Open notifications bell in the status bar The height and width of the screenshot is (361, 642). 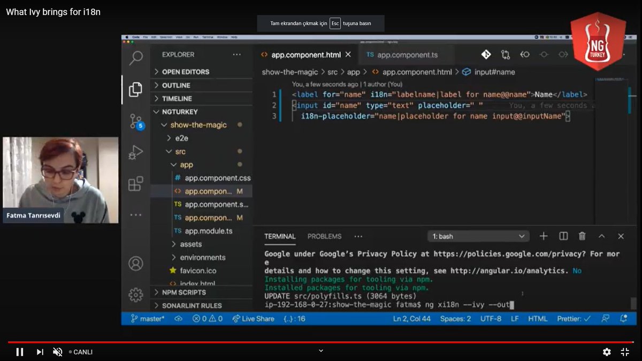click(x=624, y=319)
